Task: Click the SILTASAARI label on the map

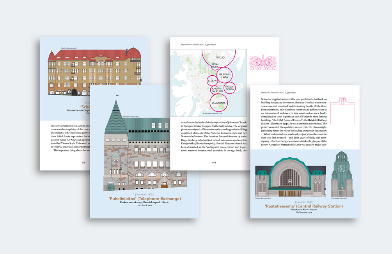Action: coord(215,66)
